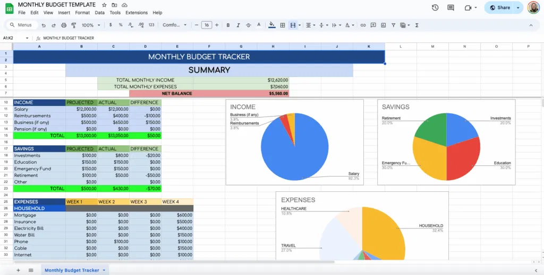Check cloud save status icon
Screen dimensions: 544x275
[x=124, y=5]
